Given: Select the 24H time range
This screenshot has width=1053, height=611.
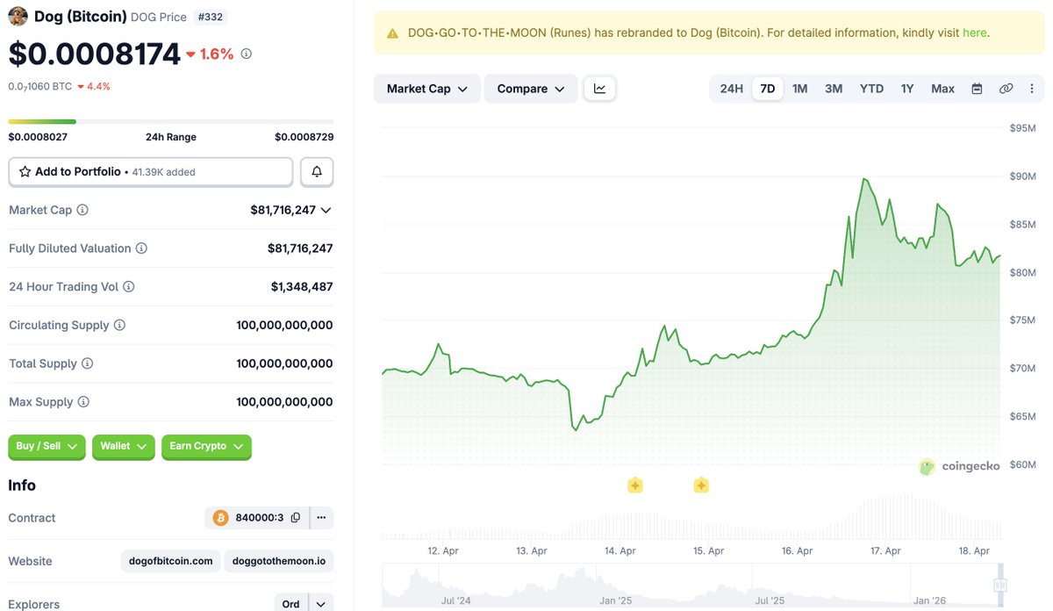Looking at the screenshot, I should [x=731, y=89].
